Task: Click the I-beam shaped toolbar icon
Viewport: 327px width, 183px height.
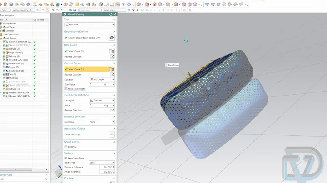Action: tap(35, 5)
